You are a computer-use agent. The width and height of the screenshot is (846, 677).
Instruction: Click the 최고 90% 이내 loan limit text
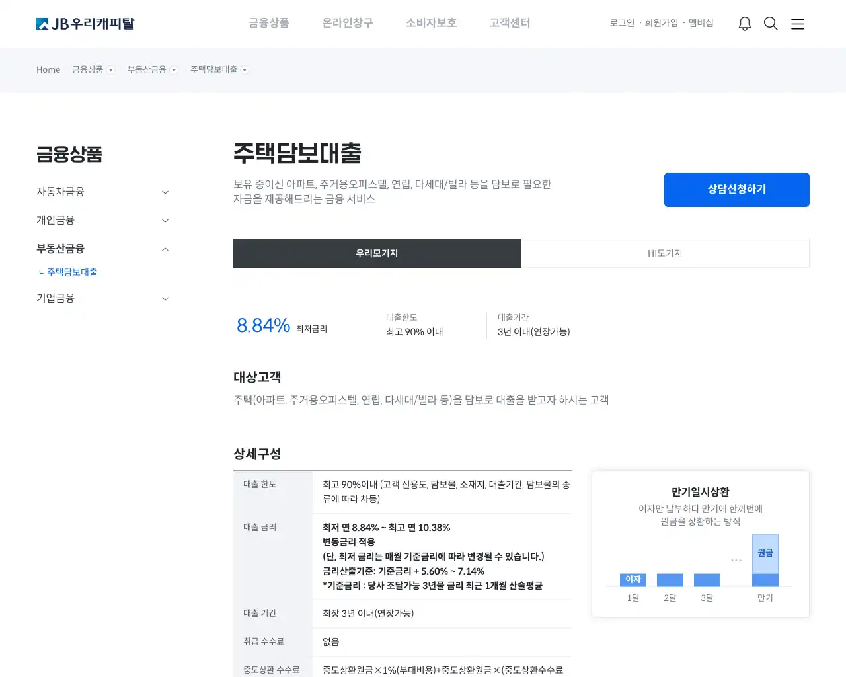414,332
